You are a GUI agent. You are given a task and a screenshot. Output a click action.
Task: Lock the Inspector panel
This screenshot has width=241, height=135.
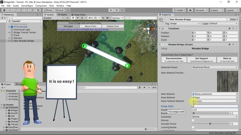click(x=236, y=15)
